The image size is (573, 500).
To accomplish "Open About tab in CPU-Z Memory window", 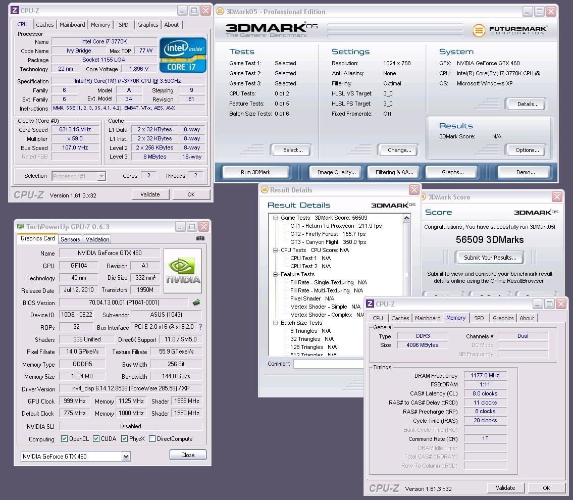I will coord(527,318).
